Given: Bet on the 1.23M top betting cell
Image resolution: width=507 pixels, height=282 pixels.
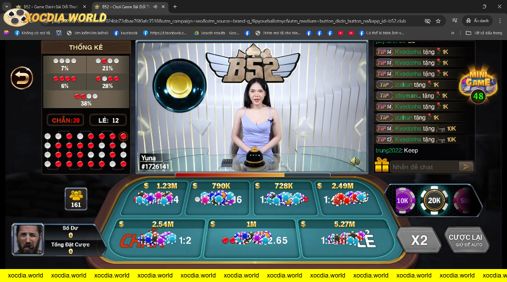Looking at the screenshot, I should pos(155,198).
